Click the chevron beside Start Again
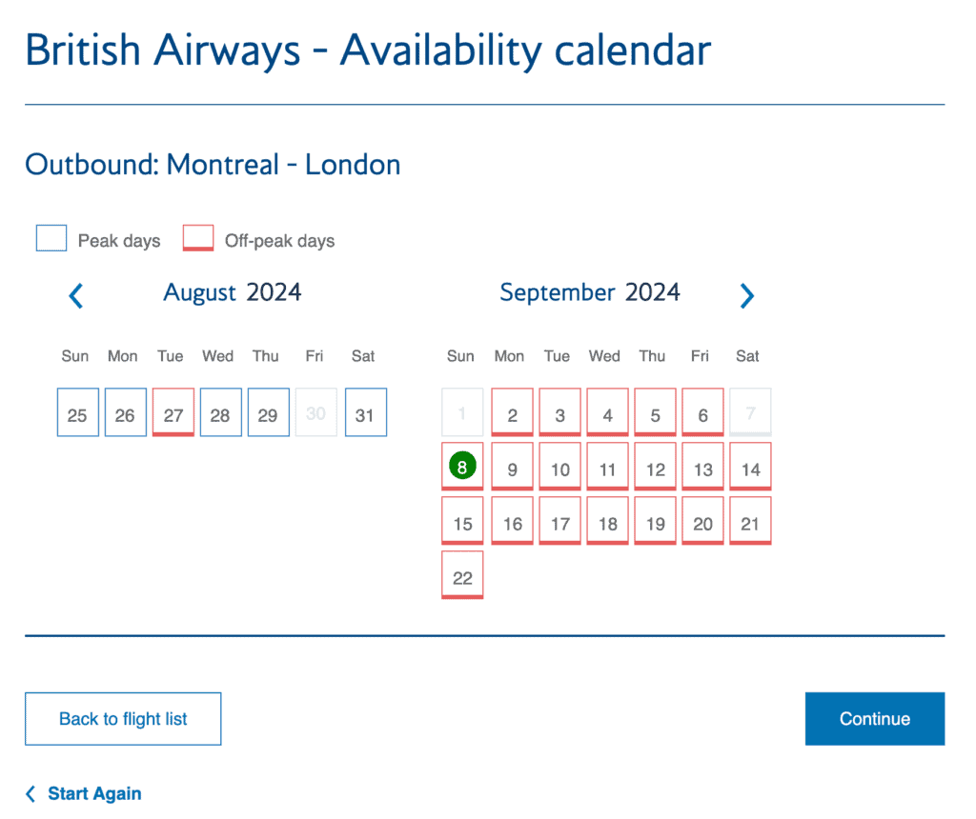 (x=30, y=793)
